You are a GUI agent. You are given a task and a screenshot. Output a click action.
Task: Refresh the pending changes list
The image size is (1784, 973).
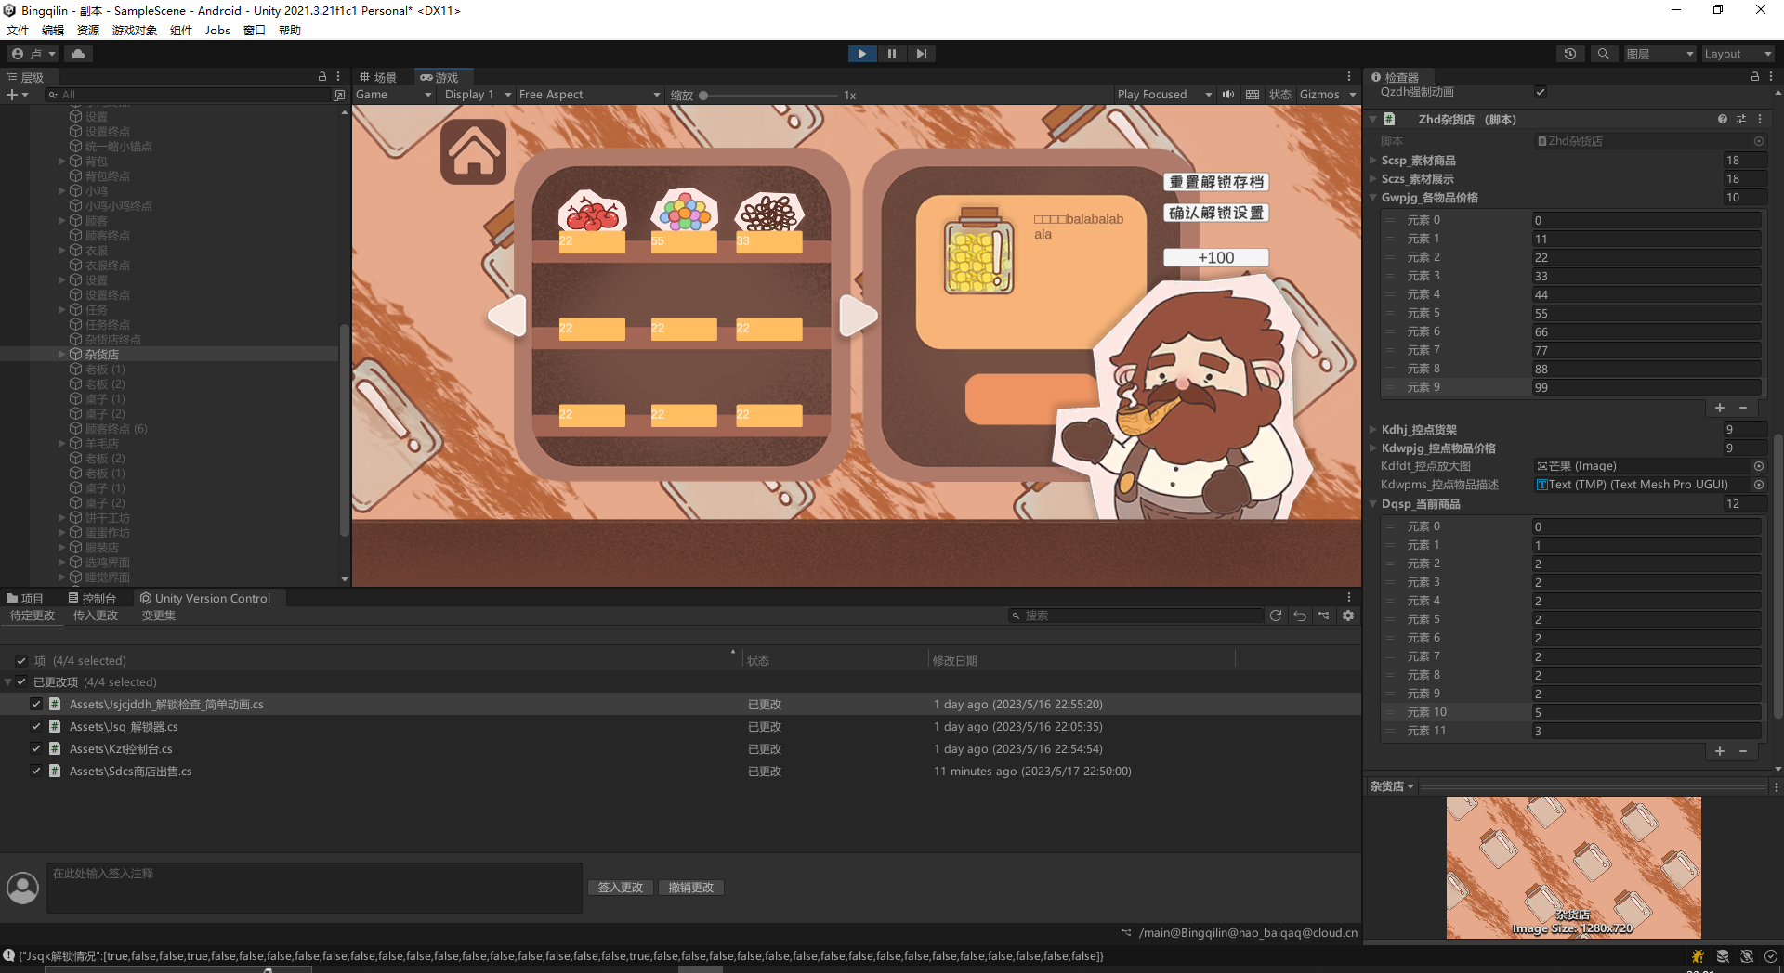[x=1276, y=616]
